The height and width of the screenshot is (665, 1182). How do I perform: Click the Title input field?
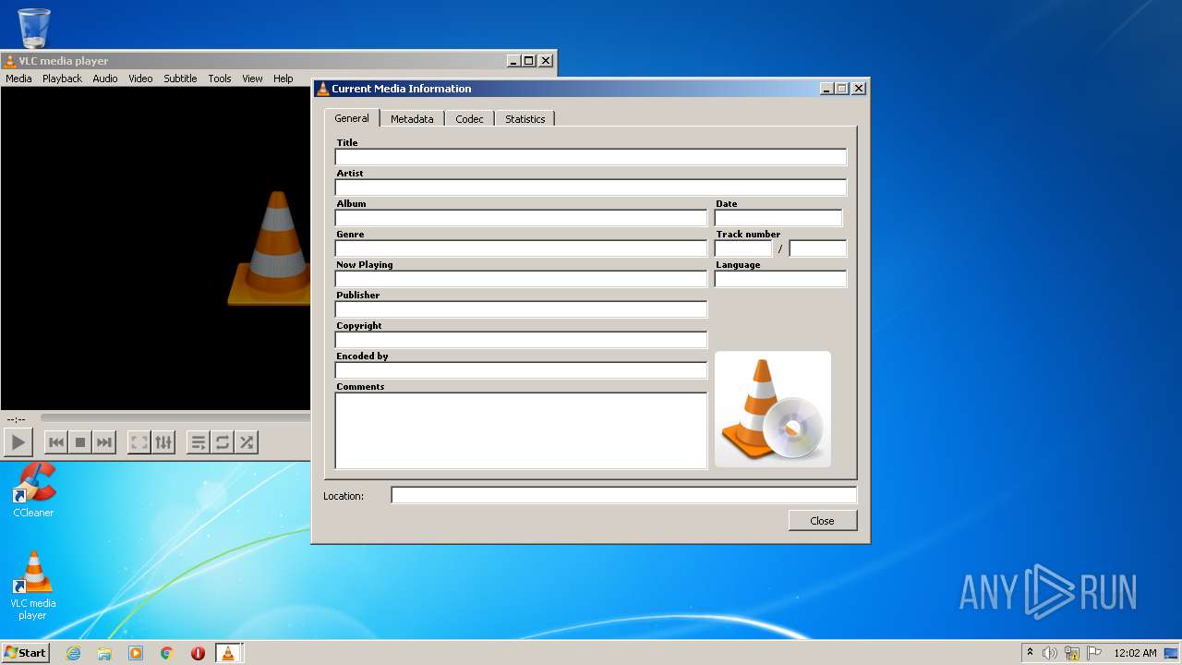(x=591, y=157)
